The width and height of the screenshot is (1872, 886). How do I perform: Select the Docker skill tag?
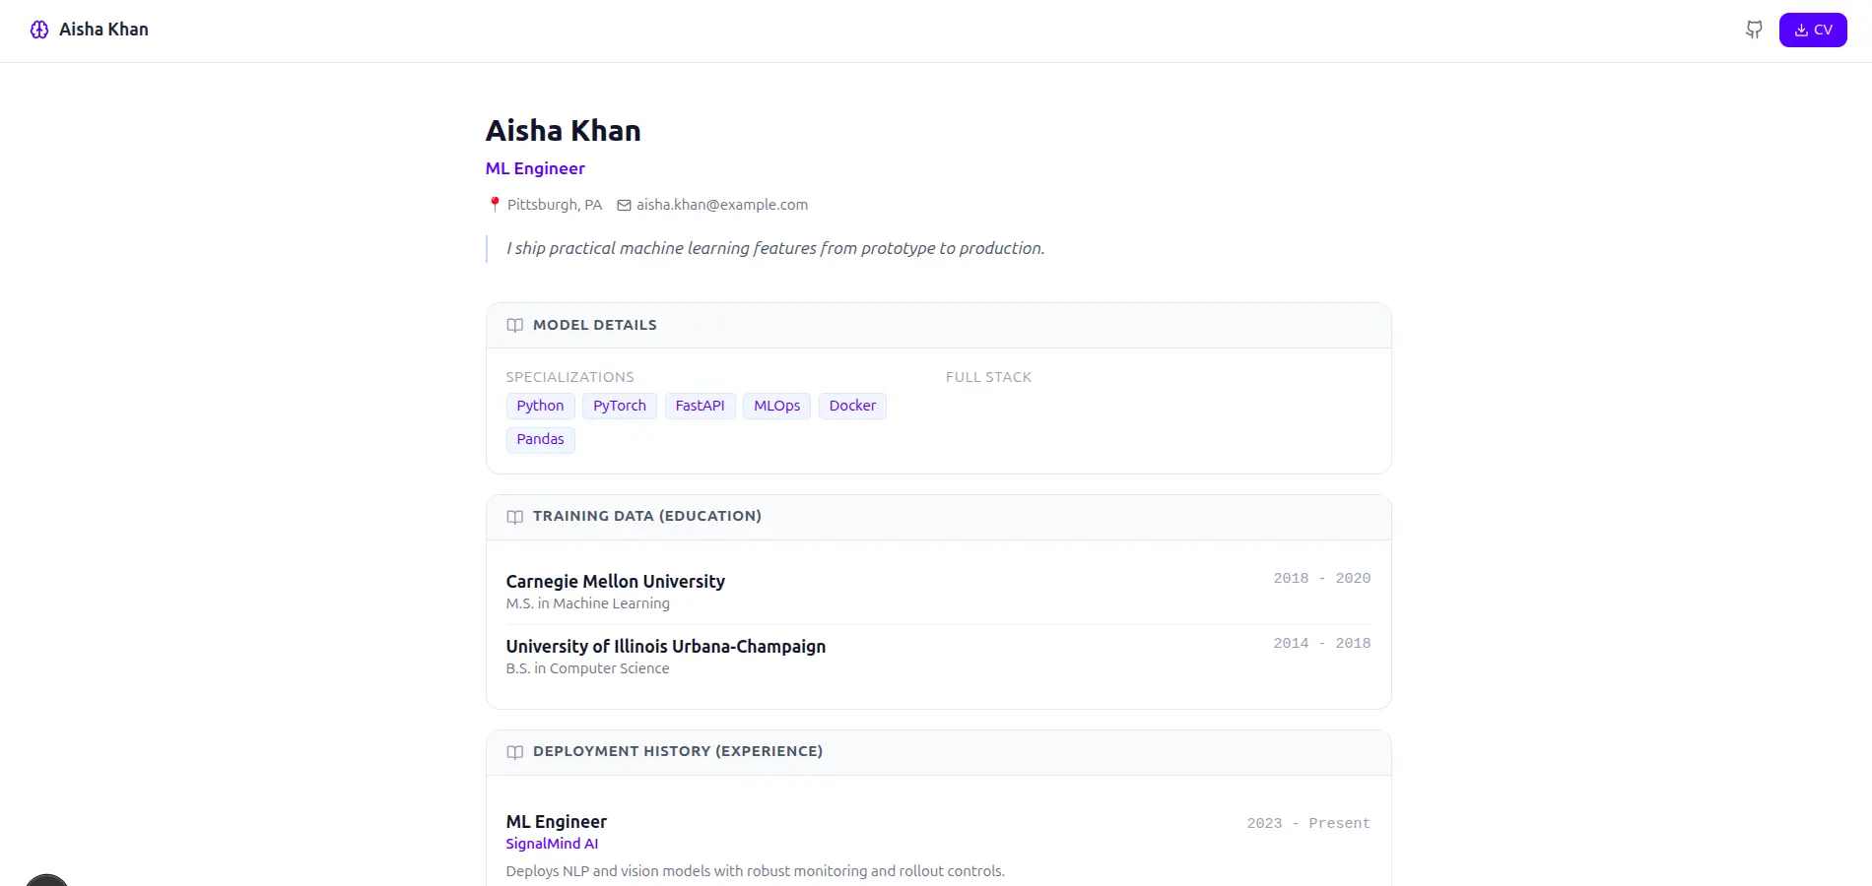[x=852, y=406]
